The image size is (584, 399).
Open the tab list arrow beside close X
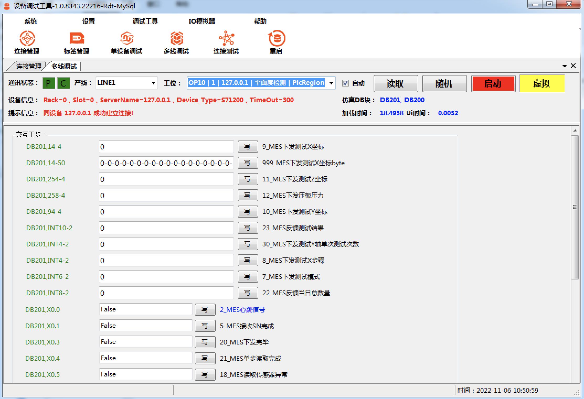(x=564, y=66)
